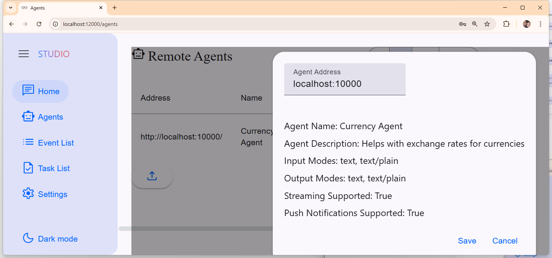Image resolution: width=552 pixels, height=258 pixels.
Task: Click the Event List icon in the sidebar
Action: pos(28,142)
